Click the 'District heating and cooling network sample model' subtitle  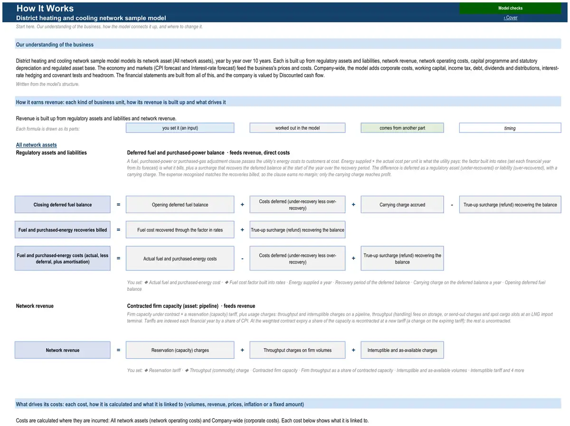coord(91,18)
